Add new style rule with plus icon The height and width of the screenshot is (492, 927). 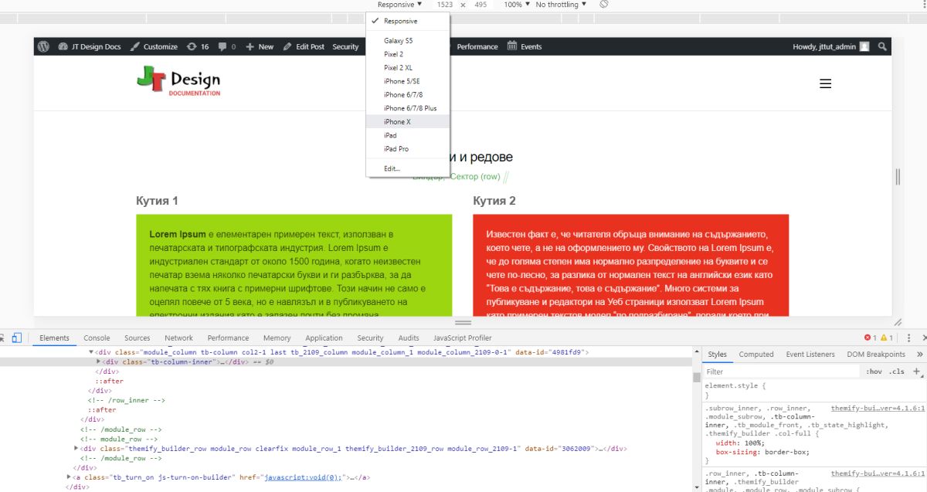click(917, 372)
